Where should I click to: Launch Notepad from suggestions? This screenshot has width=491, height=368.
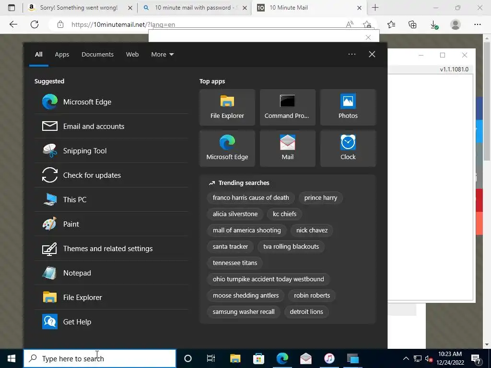coord(111,273)
